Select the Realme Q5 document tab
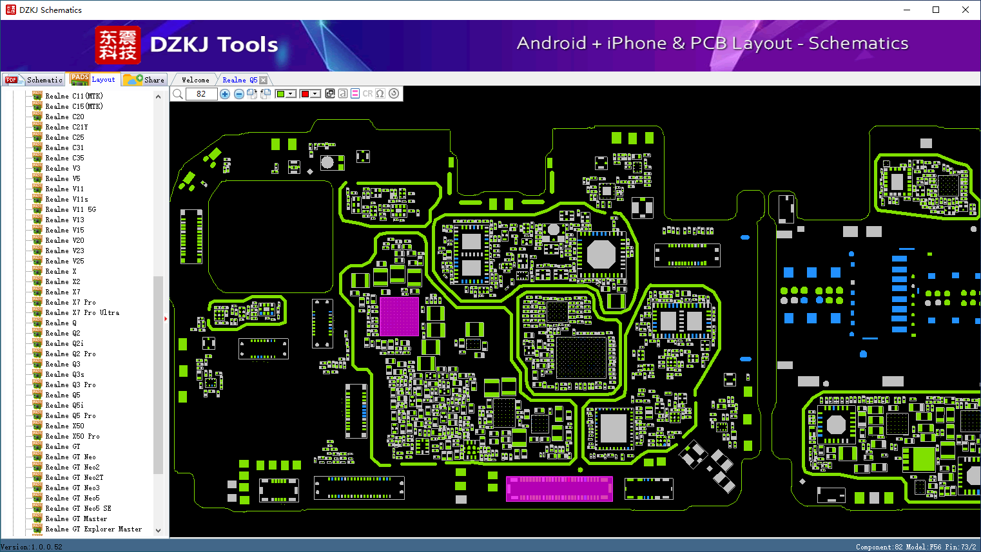Viewport: 981px width, 552px height. click(240, 80)
